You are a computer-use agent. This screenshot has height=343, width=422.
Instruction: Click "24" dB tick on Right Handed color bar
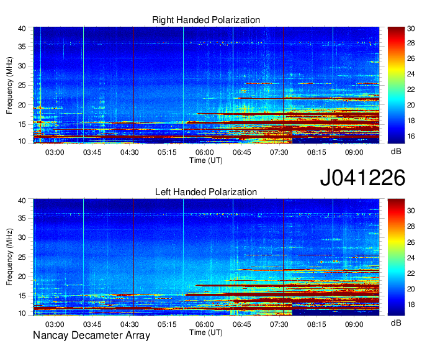pos(411,74)
